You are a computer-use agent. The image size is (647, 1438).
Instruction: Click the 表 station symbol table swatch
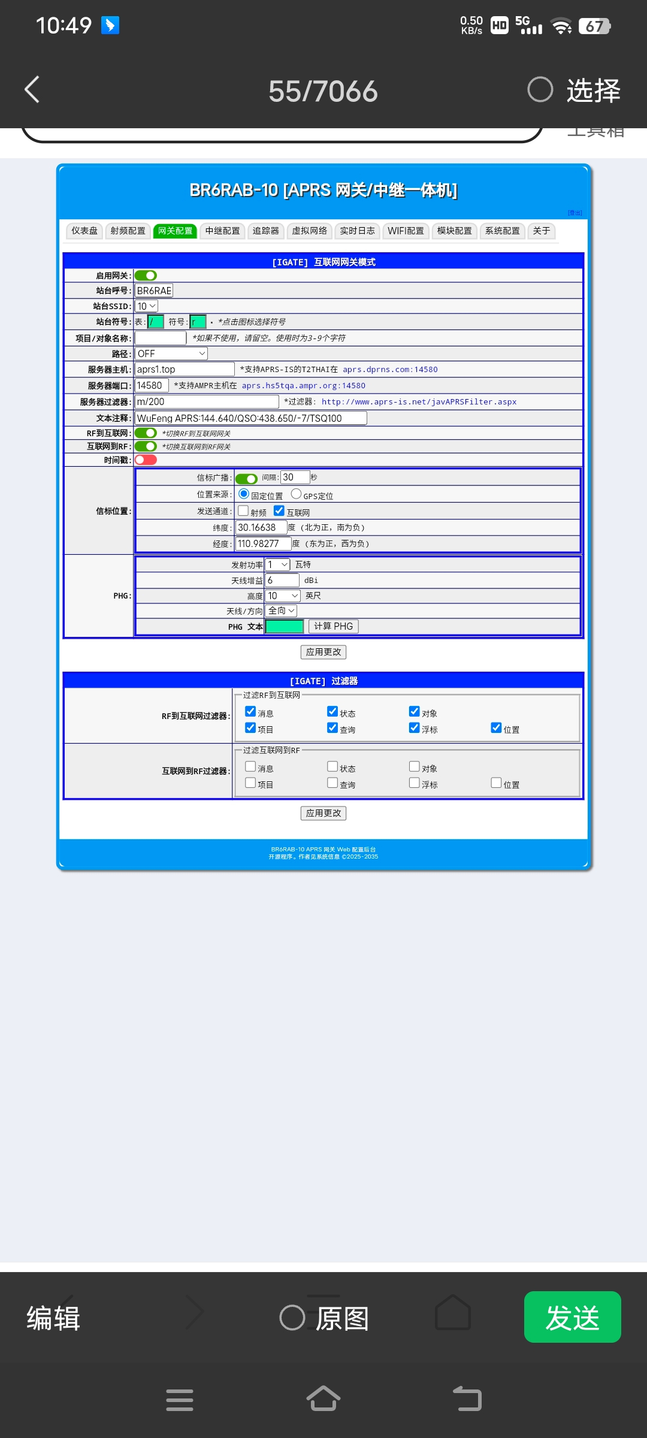click(x=156, y=322)
